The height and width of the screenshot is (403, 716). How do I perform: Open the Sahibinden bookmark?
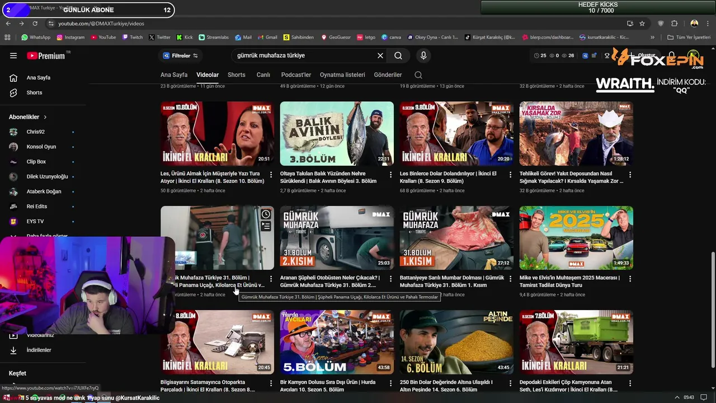coord(299,38)
